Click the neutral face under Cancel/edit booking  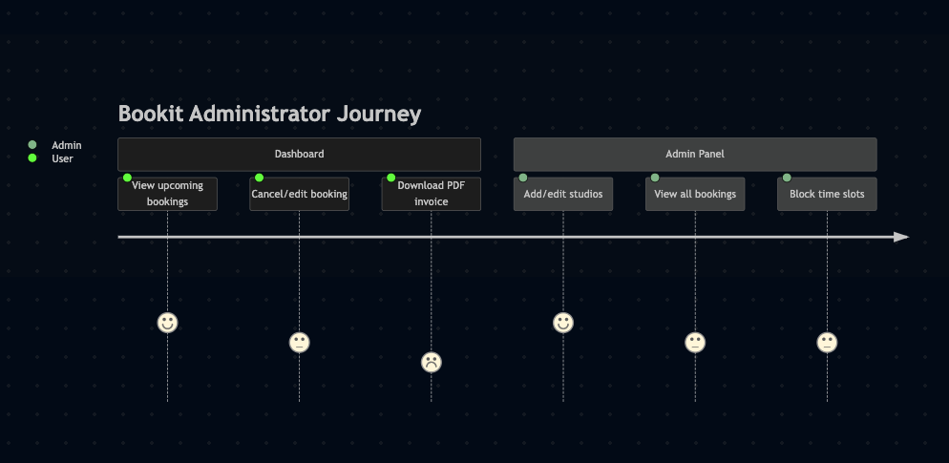pyautogui.click(x=299, y=343)
